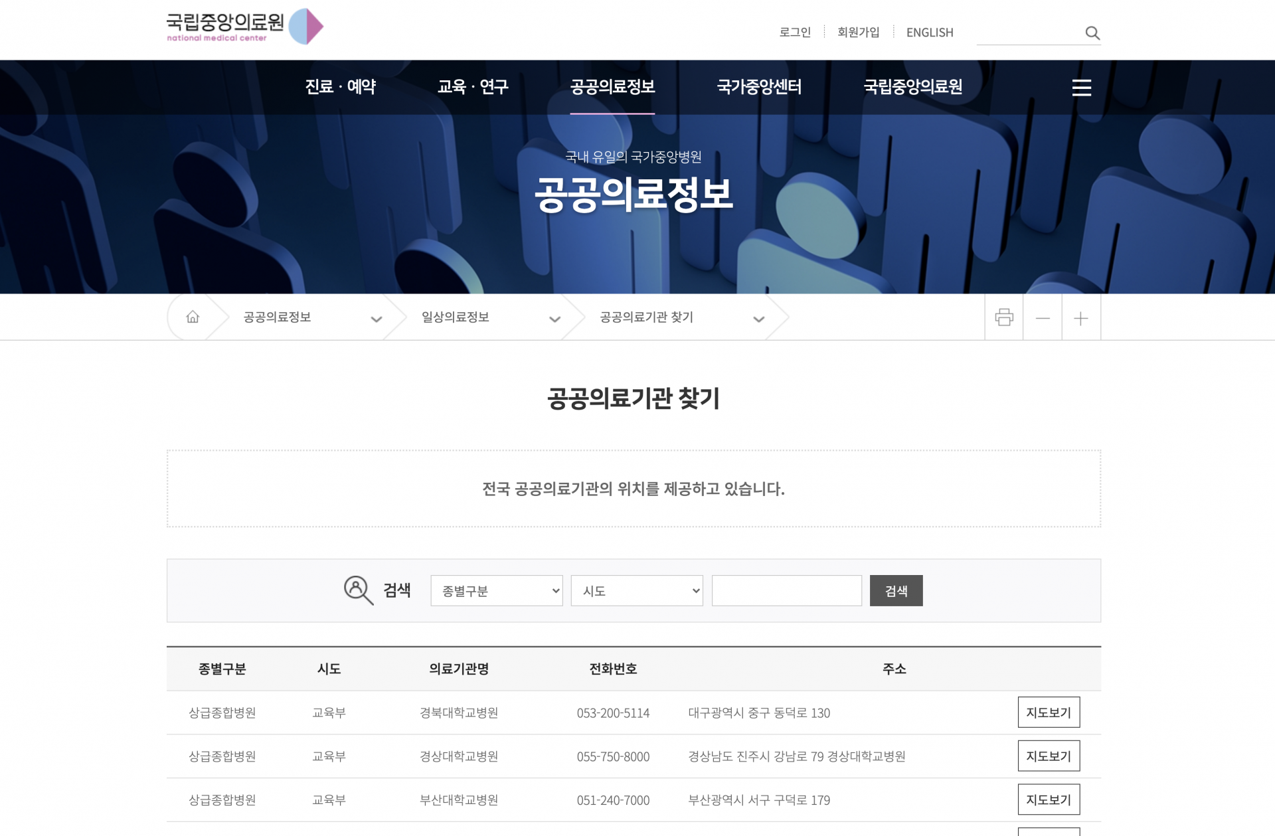Expand the 공공의료정보 breadcrumb chevron
Image resolution: width=1275 pixels, height=836 pixels.
(377, 319)
